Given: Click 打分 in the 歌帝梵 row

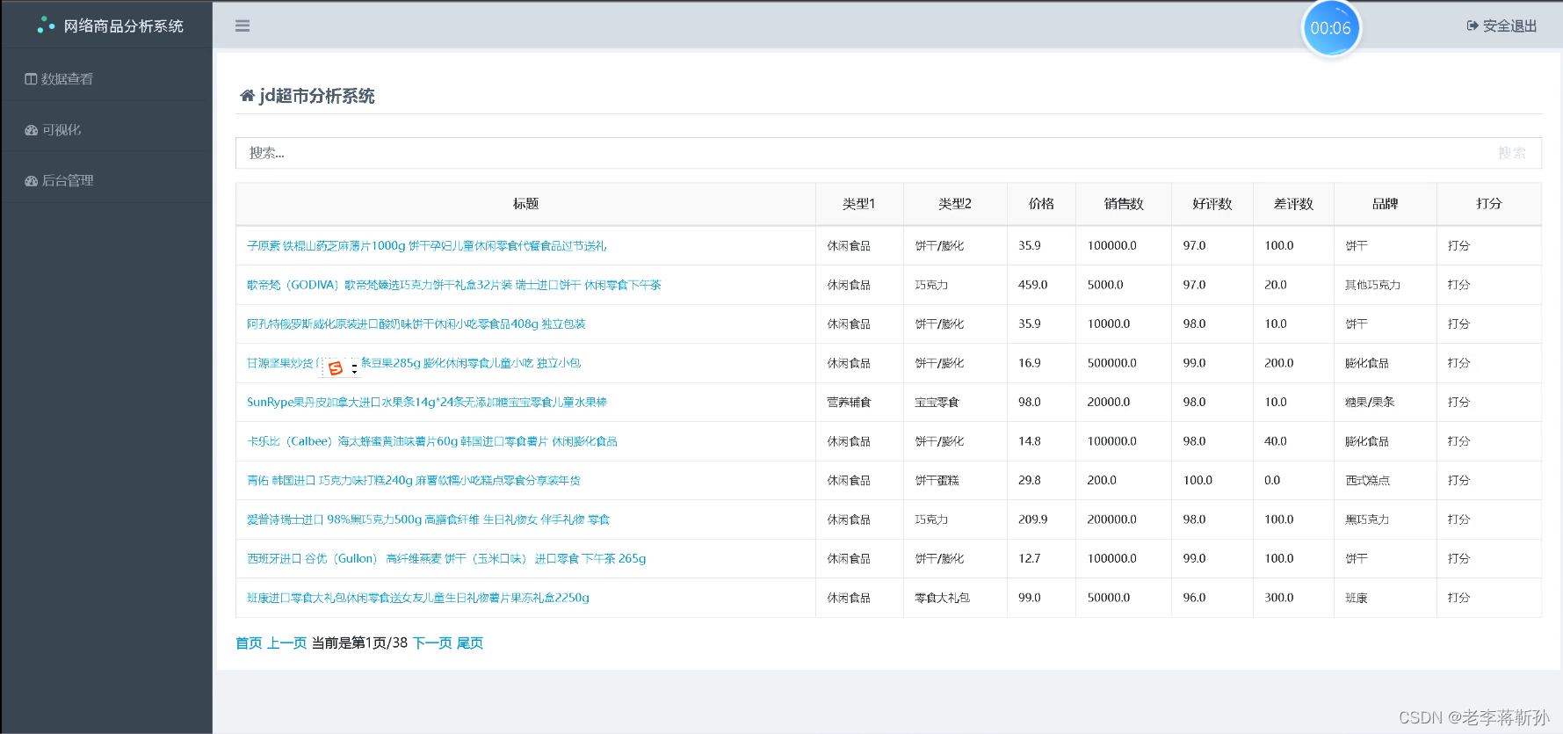Looking at the screenshot, I should coord(1458,285).
